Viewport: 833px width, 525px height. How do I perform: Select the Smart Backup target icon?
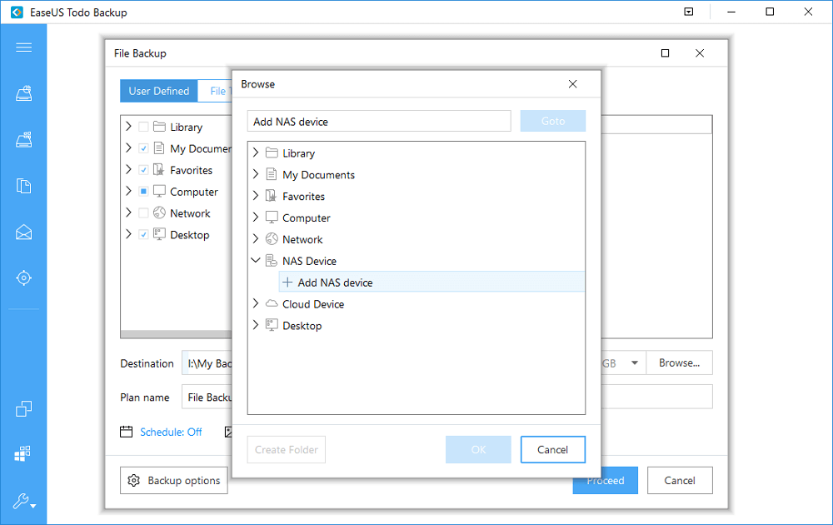coord(23,277)
